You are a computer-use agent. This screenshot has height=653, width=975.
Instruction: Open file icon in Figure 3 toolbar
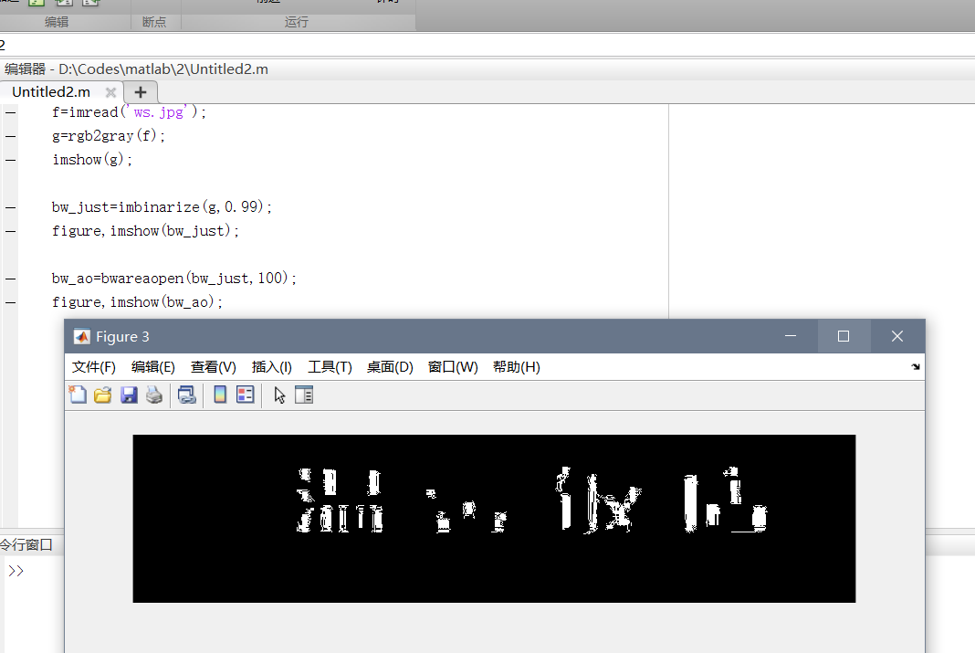[102, 395]
